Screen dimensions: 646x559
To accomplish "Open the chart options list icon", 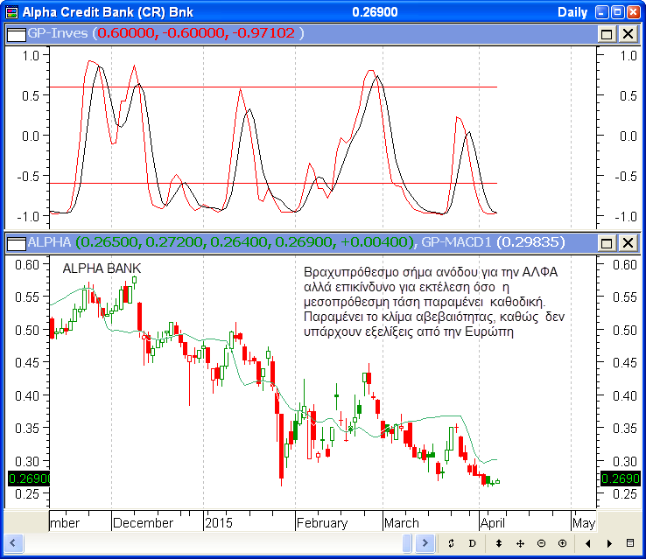I will point(630,543).
